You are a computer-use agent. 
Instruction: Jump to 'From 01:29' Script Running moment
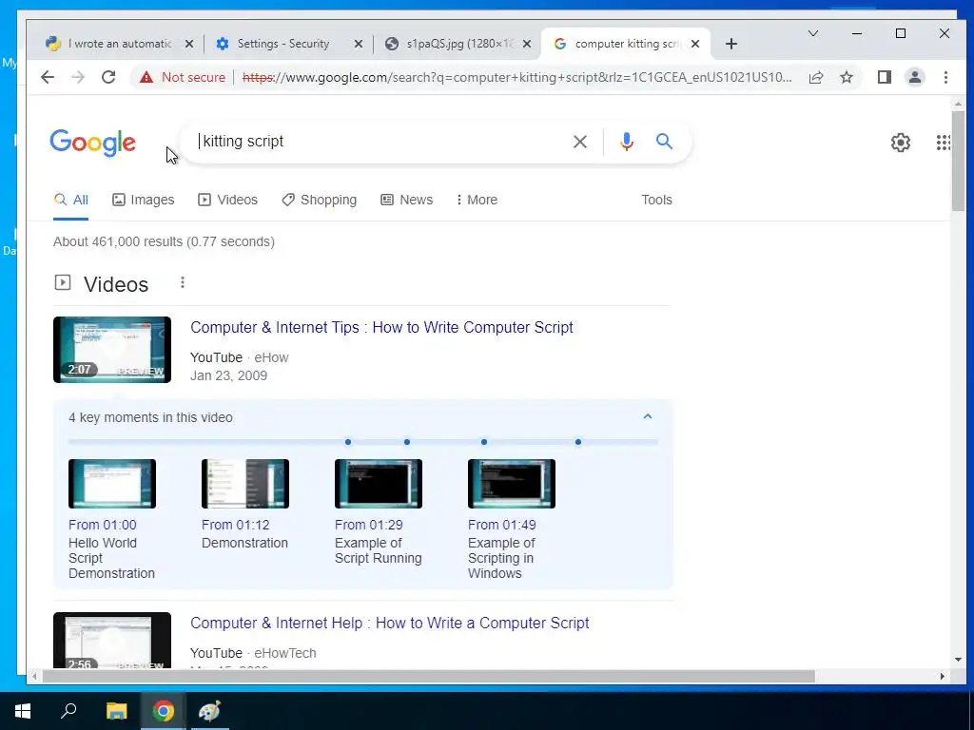(x=368, y=525)
